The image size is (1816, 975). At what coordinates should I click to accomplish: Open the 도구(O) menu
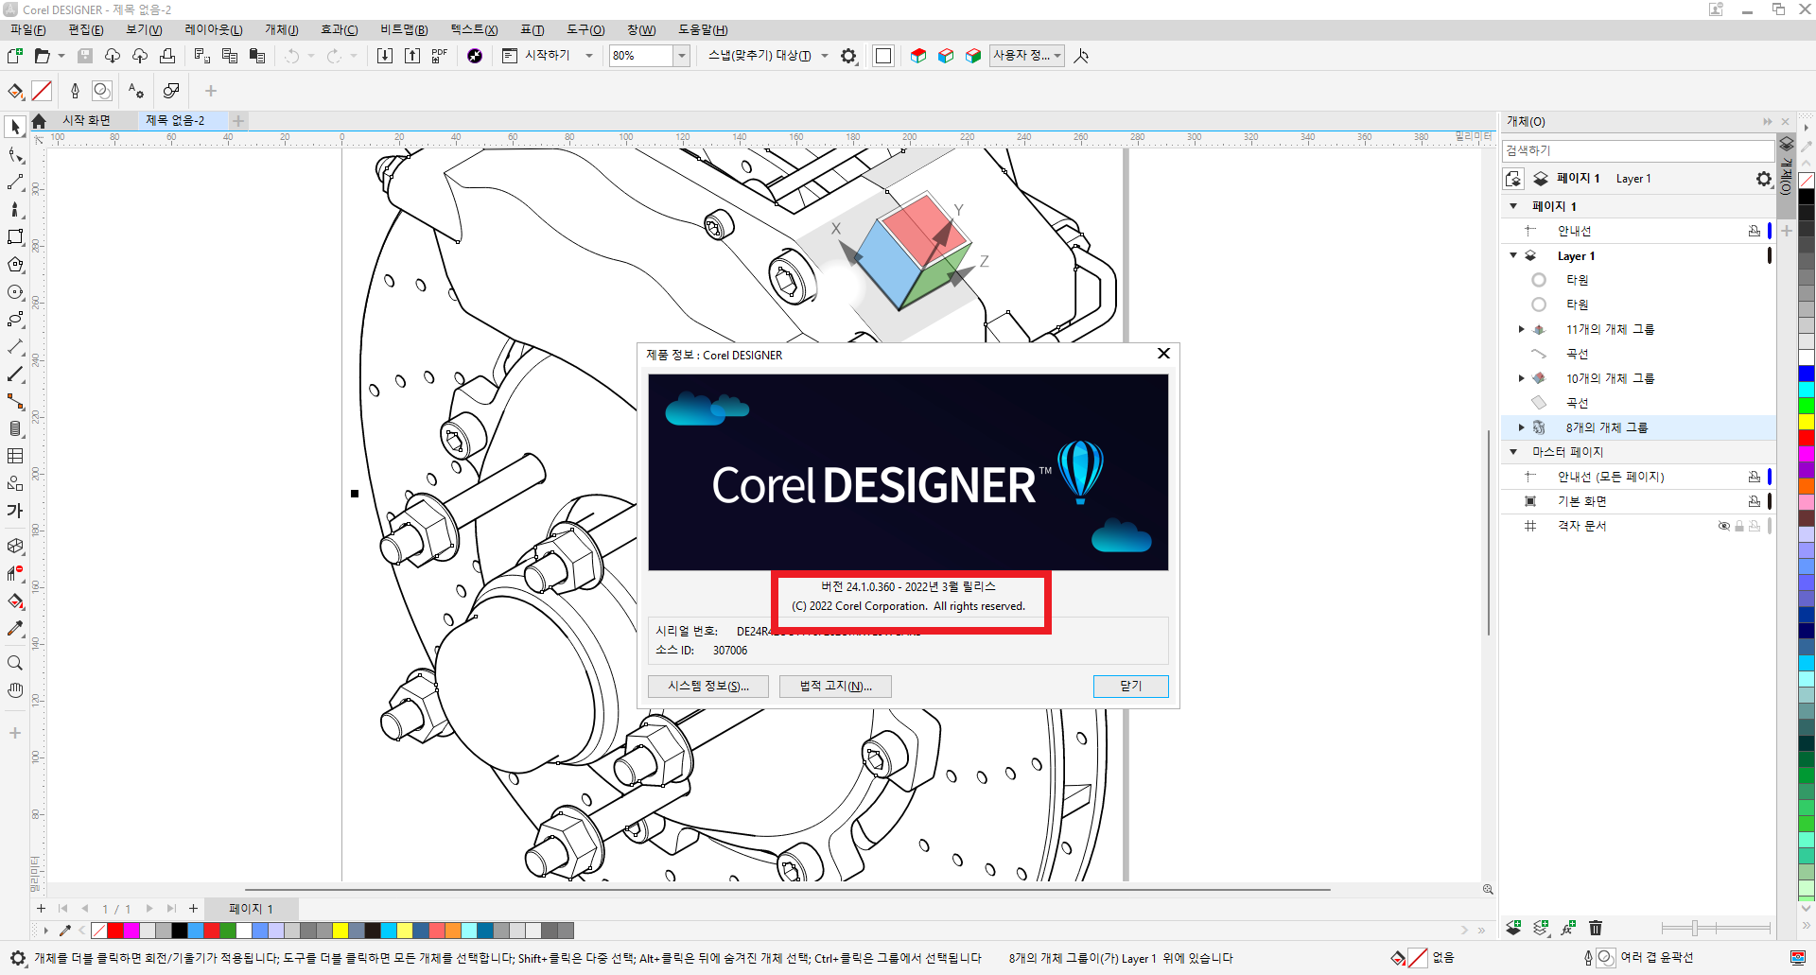(x=585, y=30)
